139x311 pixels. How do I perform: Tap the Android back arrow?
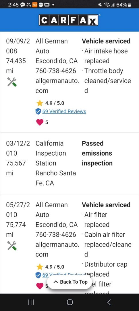coord(109,302)
